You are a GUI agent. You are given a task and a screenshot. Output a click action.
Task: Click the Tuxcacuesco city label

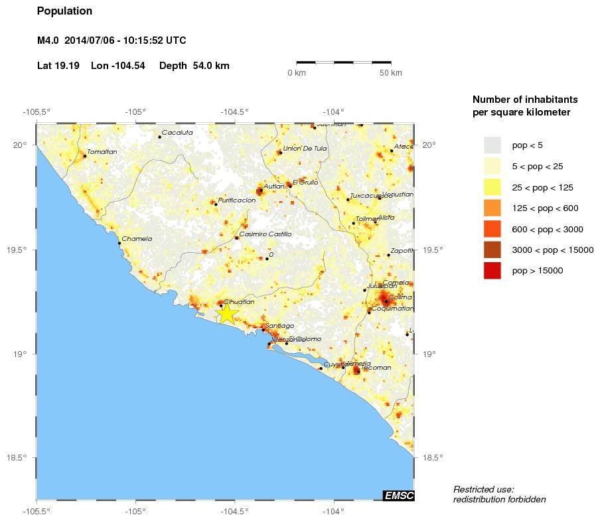371,196
